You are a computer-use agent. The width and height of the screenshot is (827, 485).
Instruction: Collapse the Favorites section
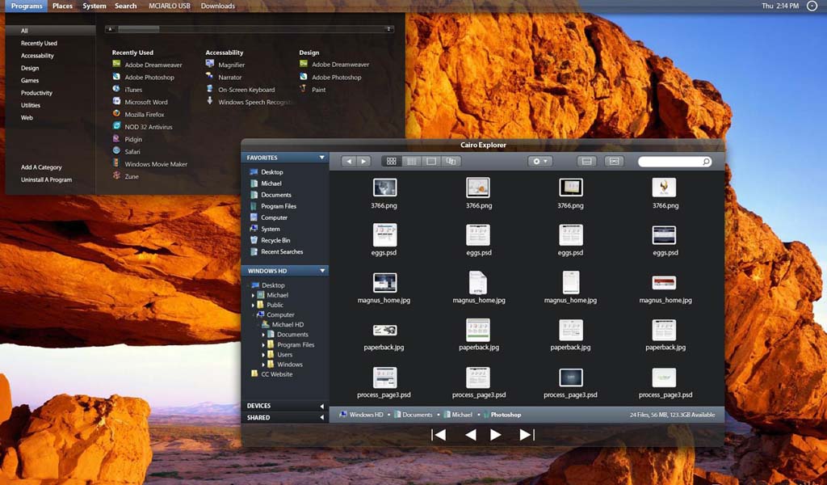(322, 158)
